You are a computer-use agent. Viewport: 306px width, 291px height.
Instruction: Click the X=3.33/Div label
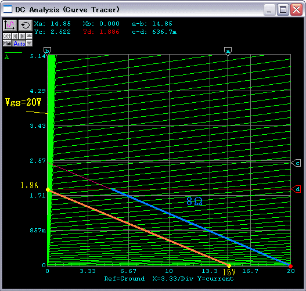coord(172,279)
